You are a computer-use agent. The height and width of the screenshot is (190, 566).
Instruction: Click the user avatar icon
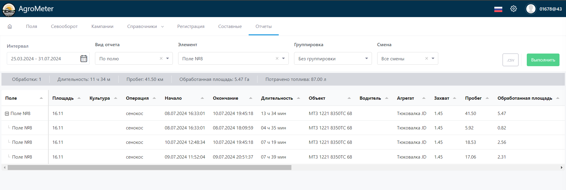[531, 9]
